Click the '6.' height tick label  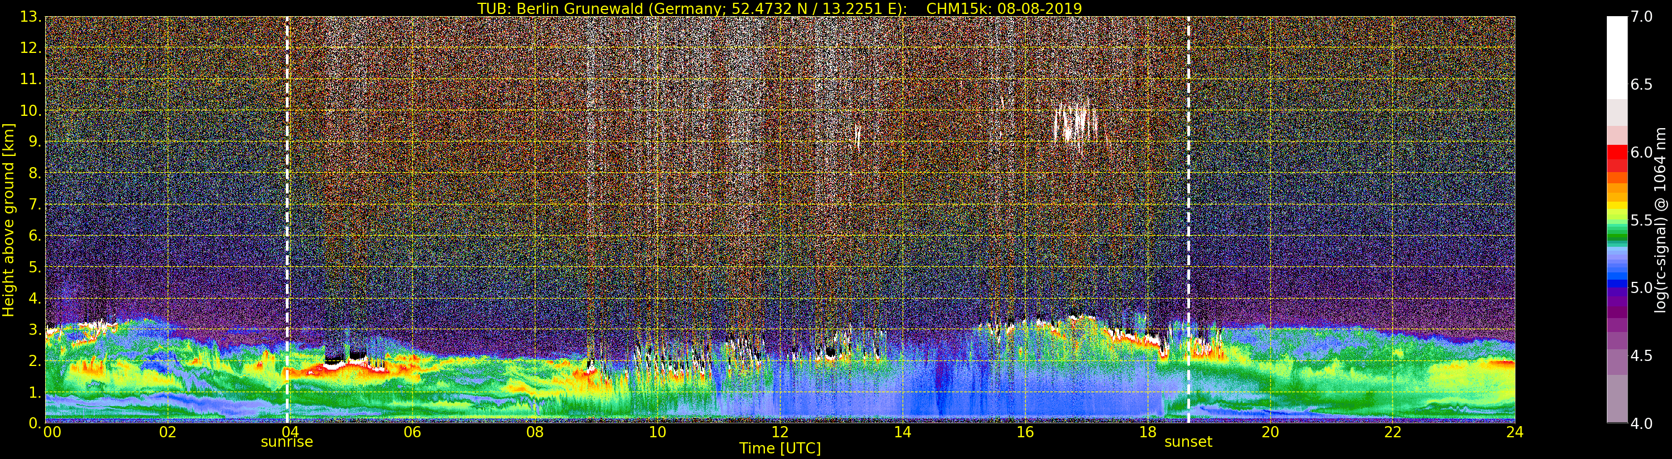point(35,236)
